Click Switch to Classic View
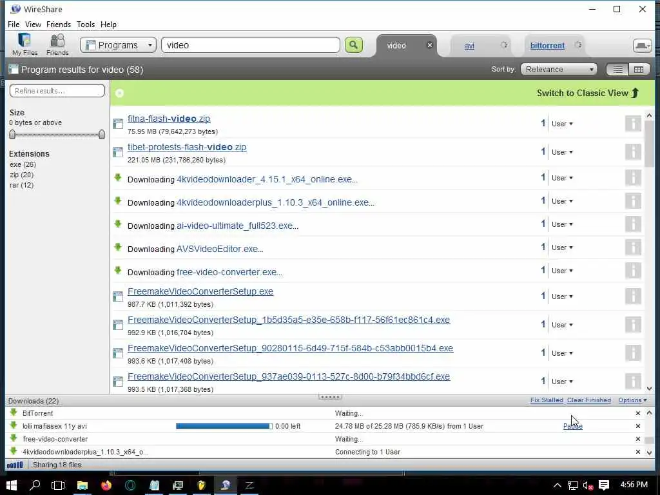The height and width of the screenshot is (495, 660). 588,93
